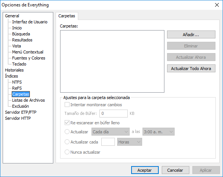Click the Cancelar button
The width and height of the screenshot is (223, 177).
(175, 170)
